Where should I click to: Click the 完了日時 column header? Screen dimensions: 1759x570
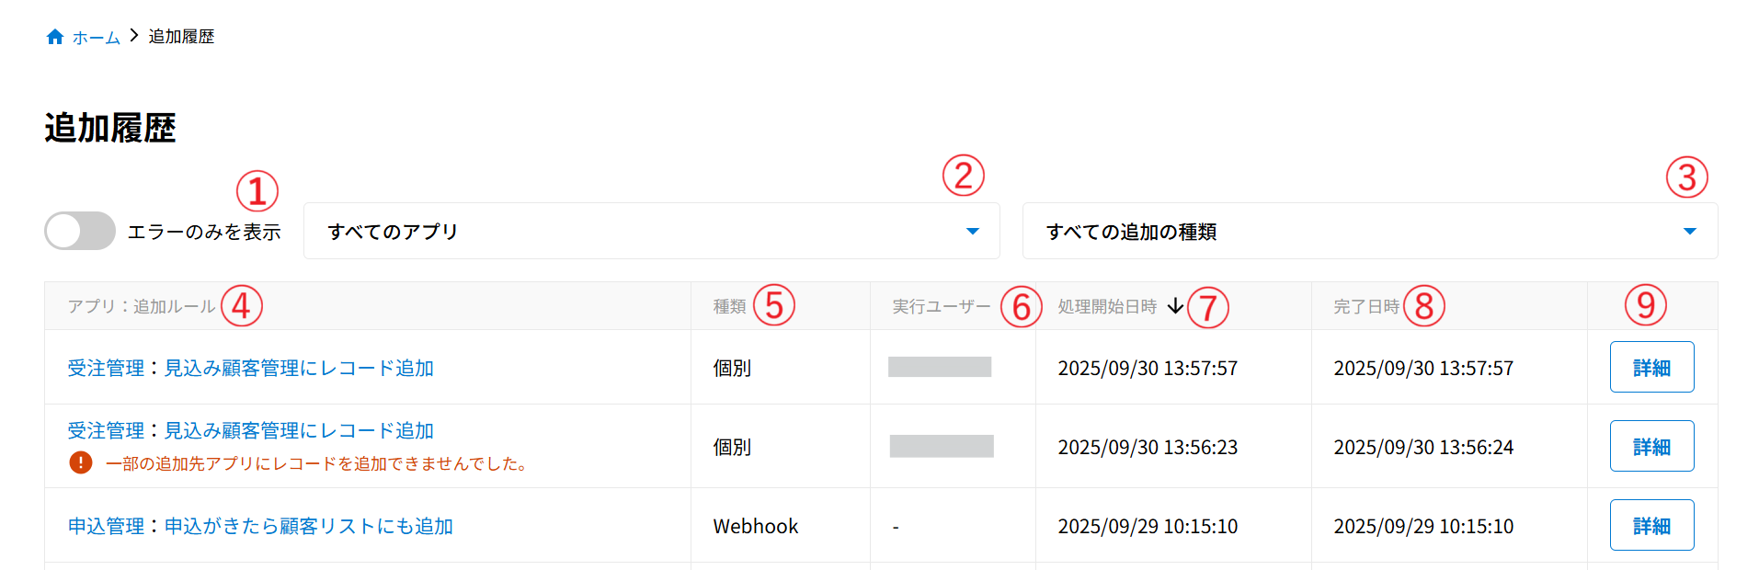[x=1366, y=306]
